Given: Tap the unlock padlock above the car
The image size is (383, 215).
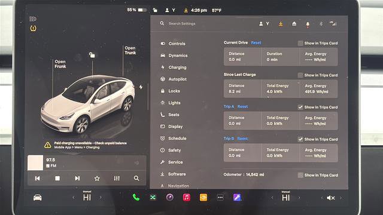Looking at the screenshot, I should 92,55.
